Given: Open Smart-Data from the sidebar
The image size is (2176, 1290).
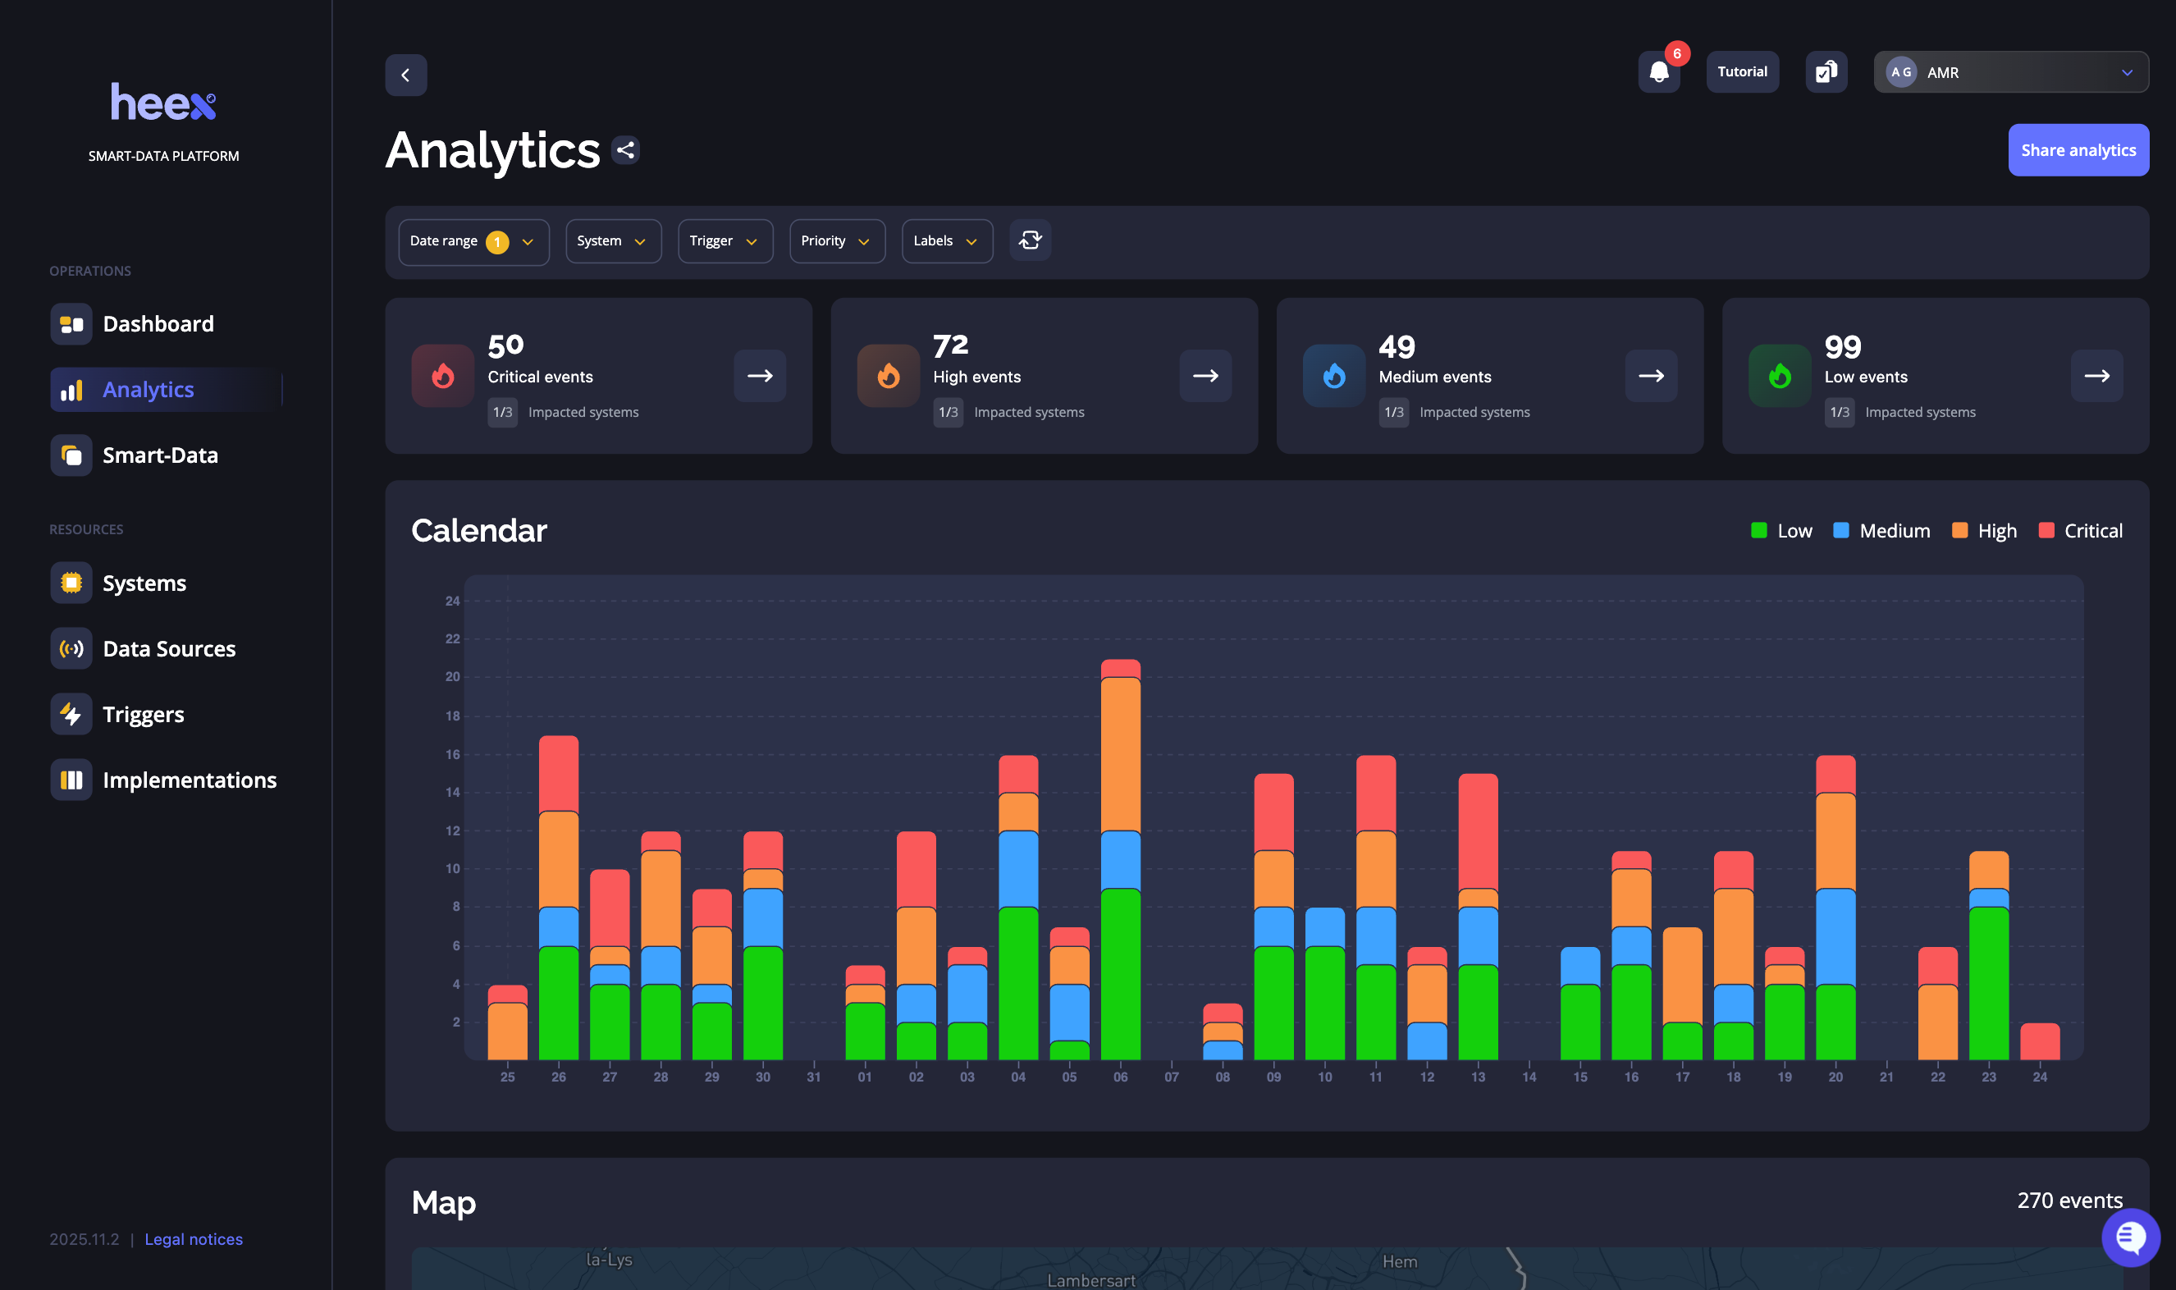Looking at the screenshot, I should pyautogui.click(x=71, y=455).
